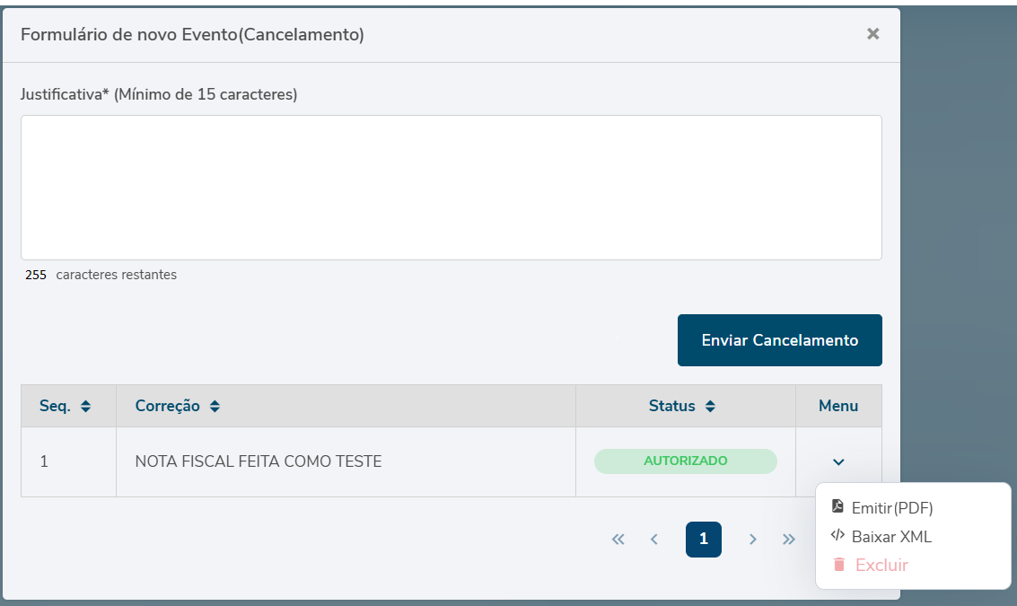Select the NOTA FISCAL FEITA COMO TESTE row
This screenshot has height=606, width=1017.
259,462
